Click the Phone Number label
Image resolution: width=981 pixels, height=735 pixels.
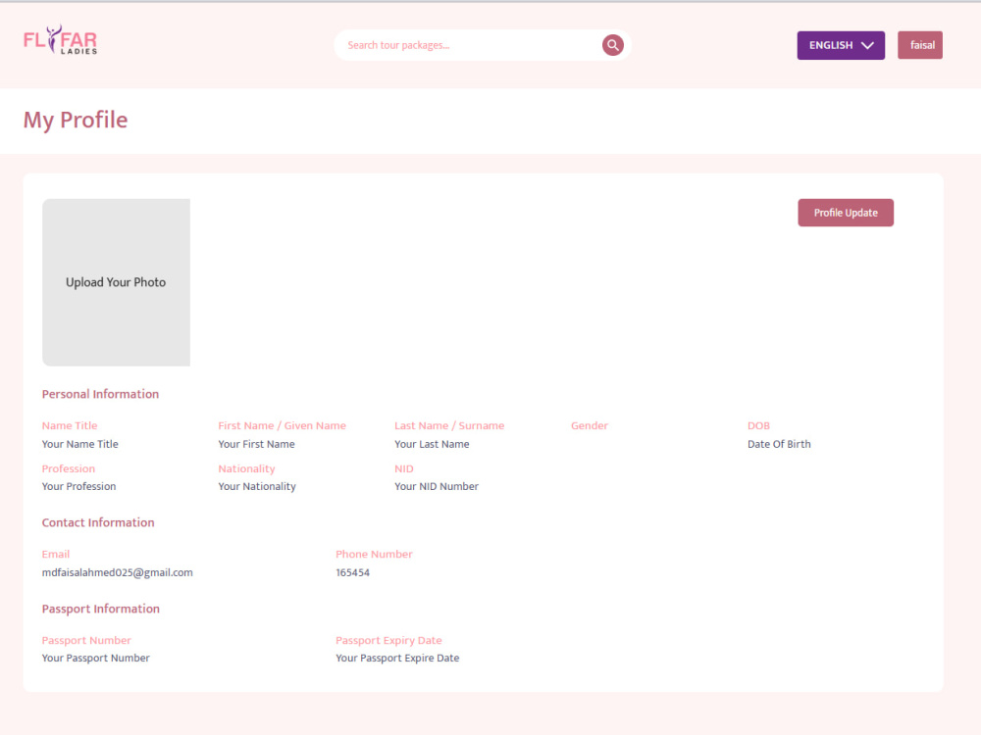pyautogui.click(x=374, y=555)
